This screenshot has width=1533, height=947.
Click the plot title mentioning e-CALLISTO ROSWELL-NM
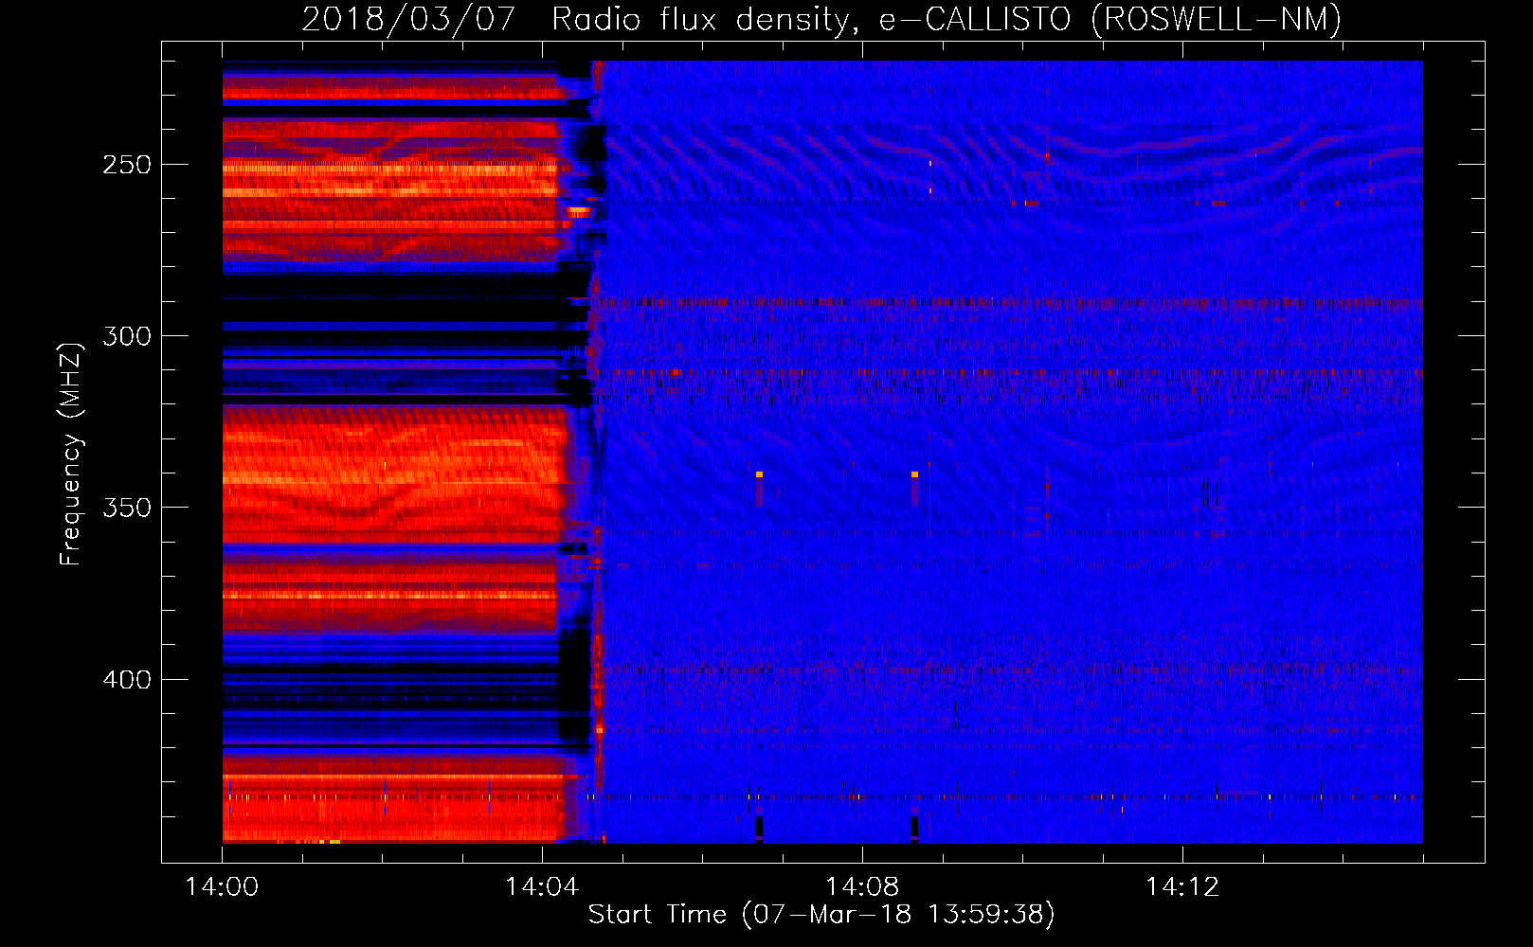pyautogui.click(x=821, y=19)
